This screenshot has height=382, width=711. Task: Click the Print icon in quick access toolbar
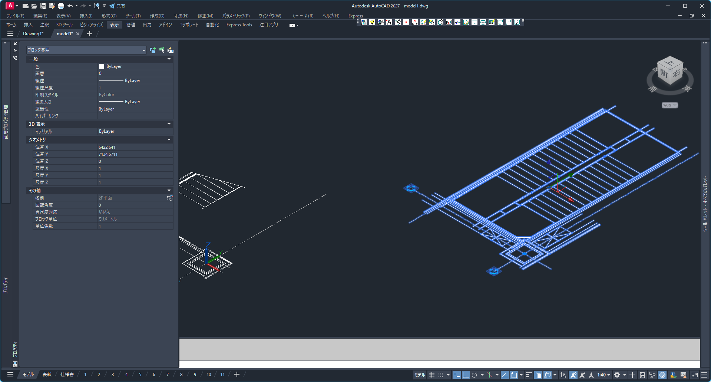tap(61, 6)
